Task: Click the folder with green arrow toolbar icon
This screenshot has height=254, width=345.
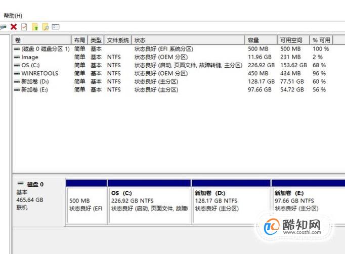Action: (35, 27)
